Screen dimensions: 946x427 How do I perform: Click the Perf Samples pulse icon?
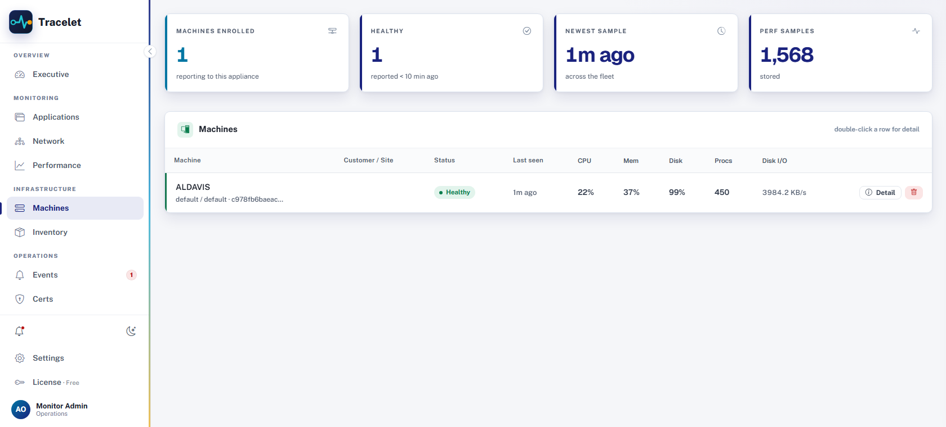(916, 31)
